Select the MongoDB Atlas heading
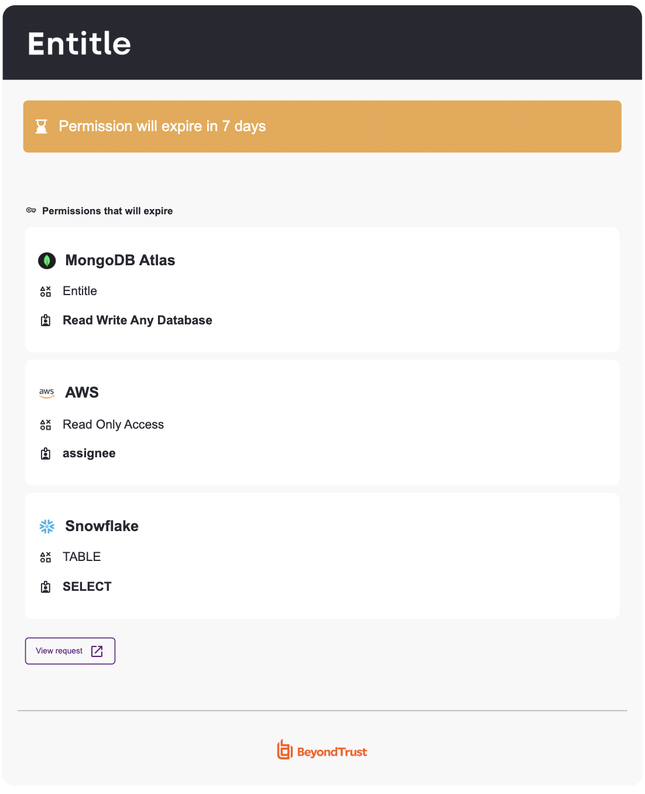This screenshot has width=645, height=794. coord(120,261)
